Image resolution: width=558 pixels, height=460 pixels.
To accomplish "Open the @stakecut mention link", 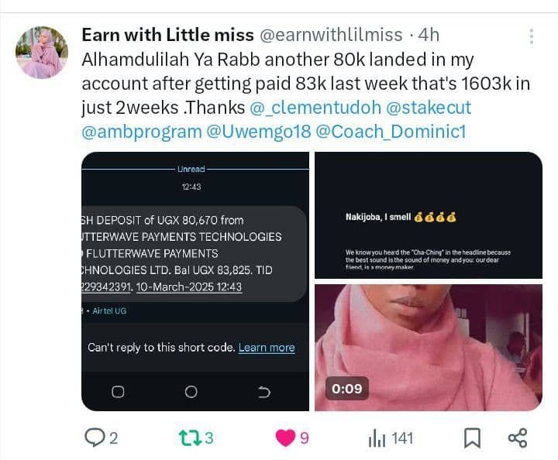I will pyautogui.click(x=429, y=108).
